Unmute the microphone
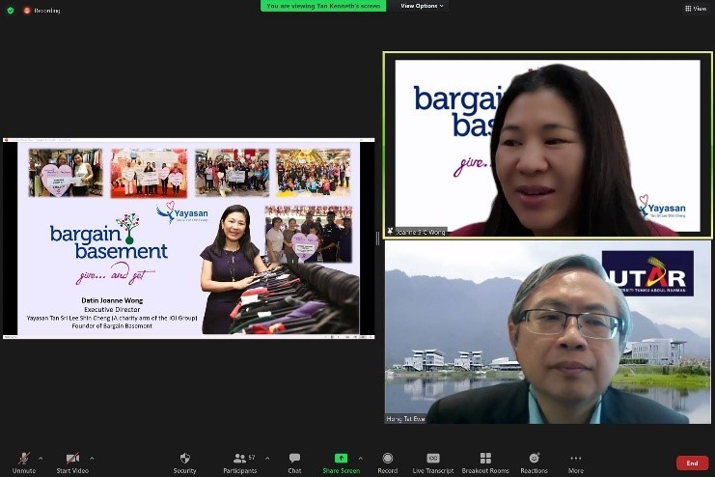Image resolution: width=715 pixels, height=477 pixels. click(24, 463)
